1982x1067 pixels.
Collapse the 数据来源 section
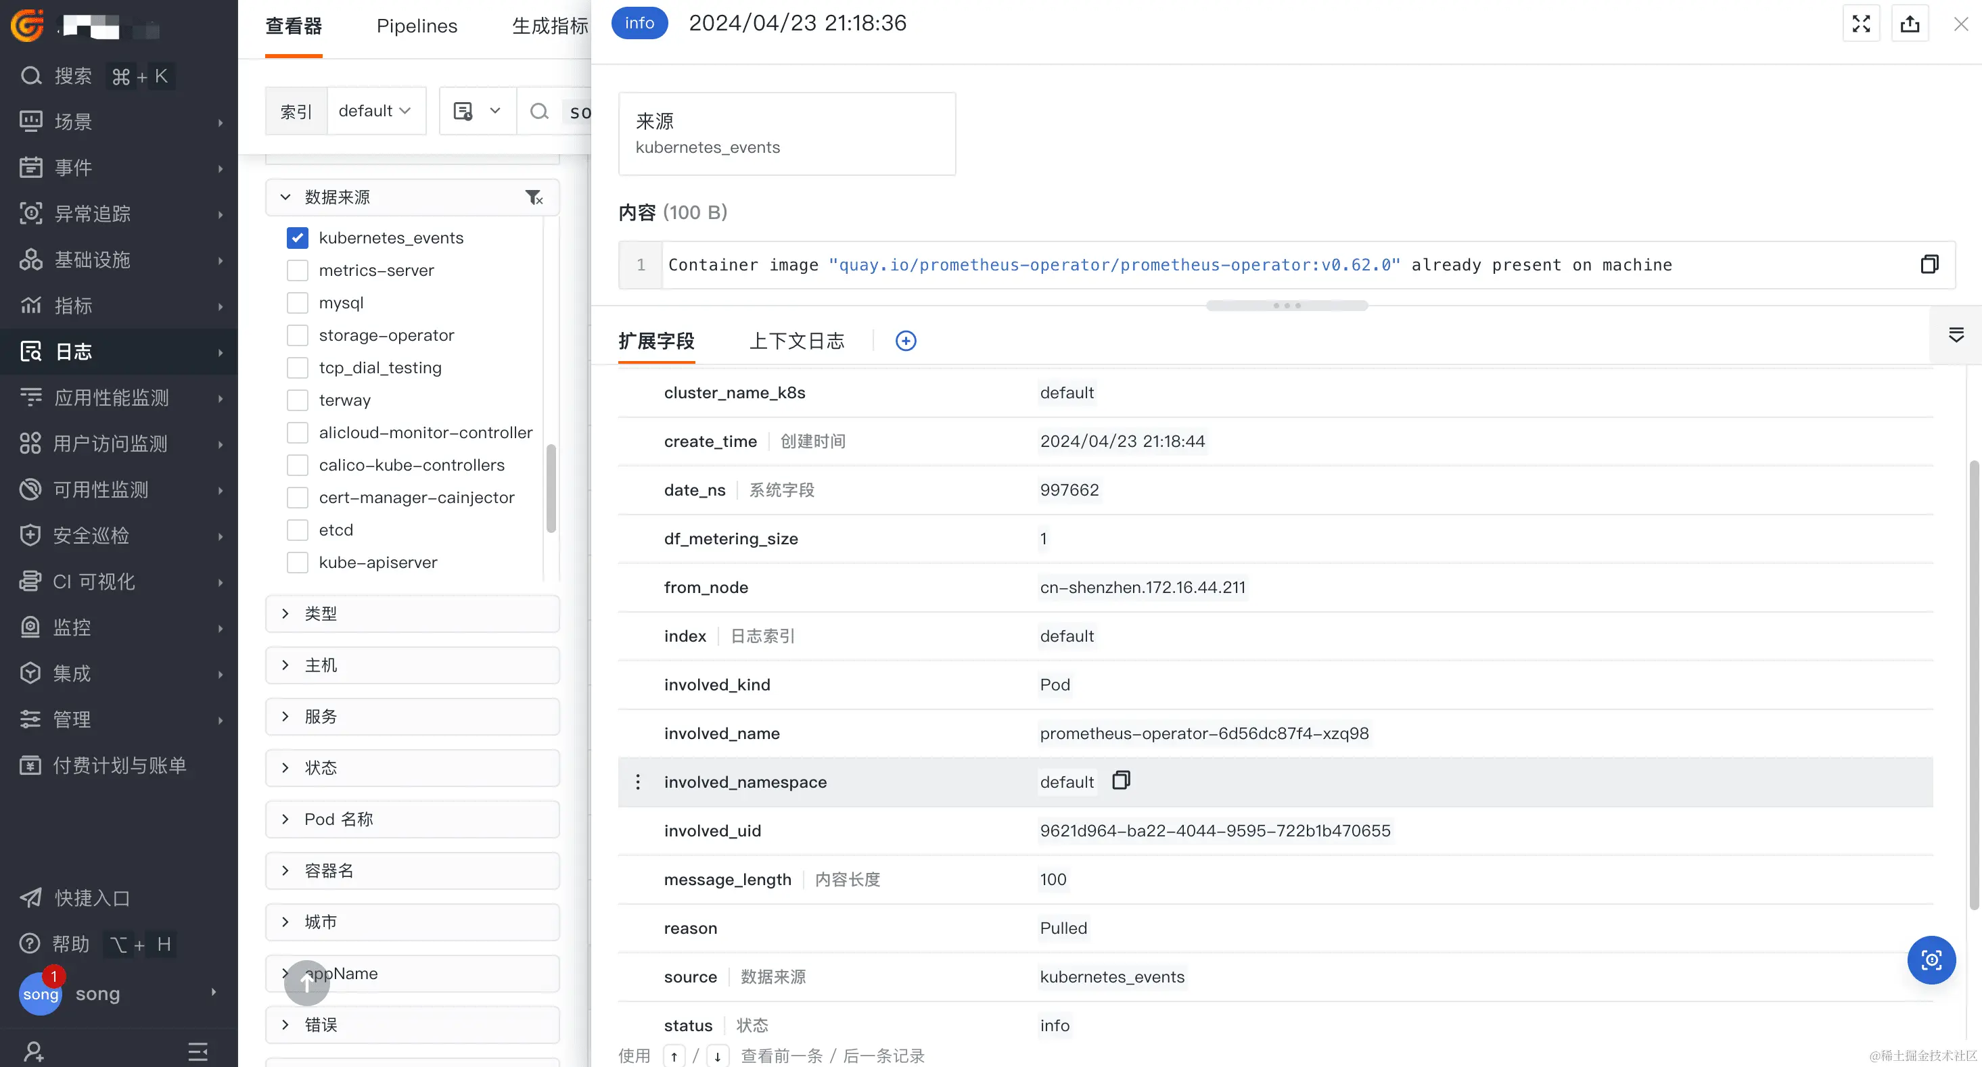click(x=285, y=197)
